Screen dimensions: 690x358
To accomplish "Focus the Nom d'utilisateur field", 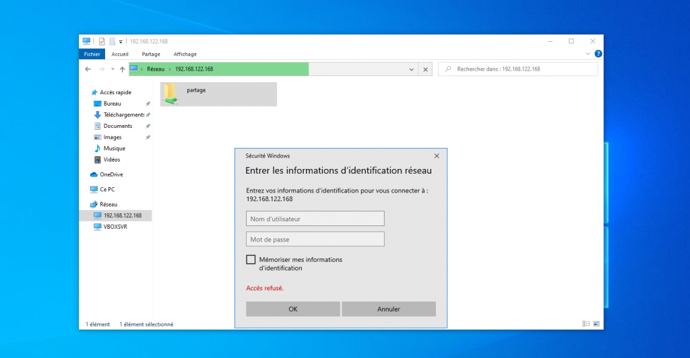I will (315, 219).
